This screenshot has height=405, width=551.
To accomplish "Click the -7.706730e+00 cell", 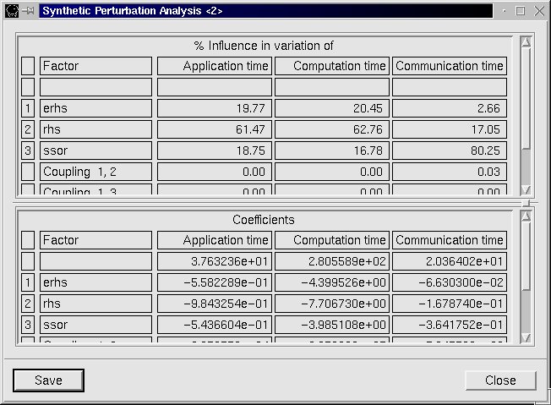I will click(332, 303).
